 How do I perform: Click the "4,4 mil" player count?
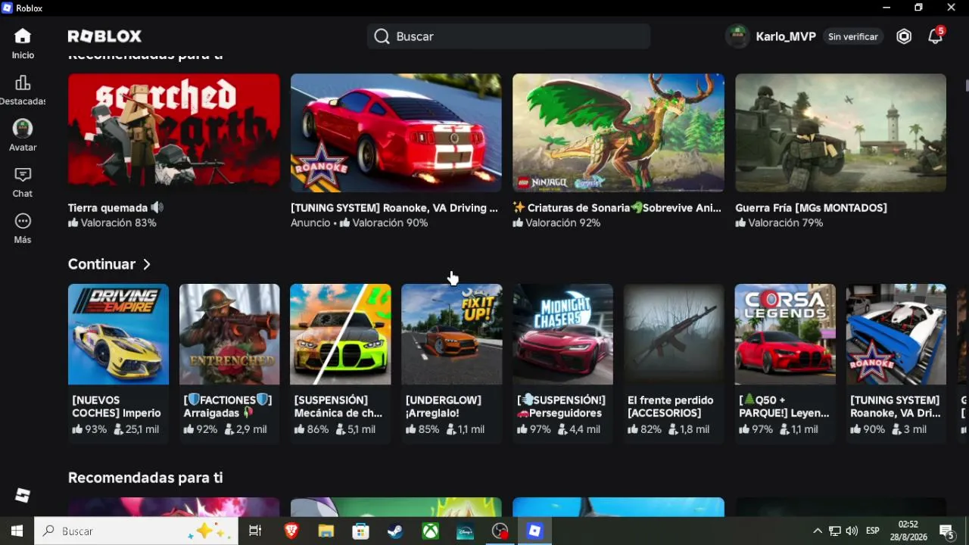pyautogui.click(x=579, y=429)
